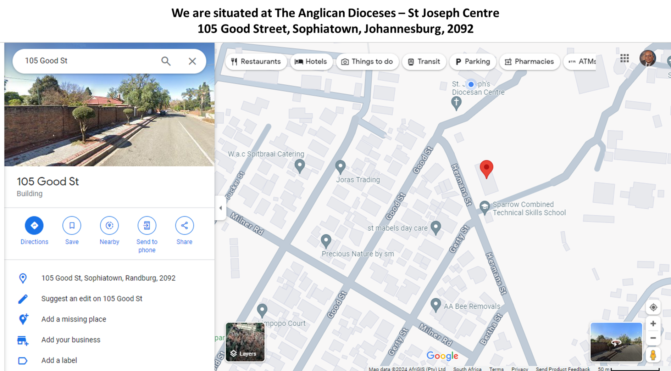The image size is (671, 371).
Task: Click the AA Bee Removals pin
Action: [436, 305]
